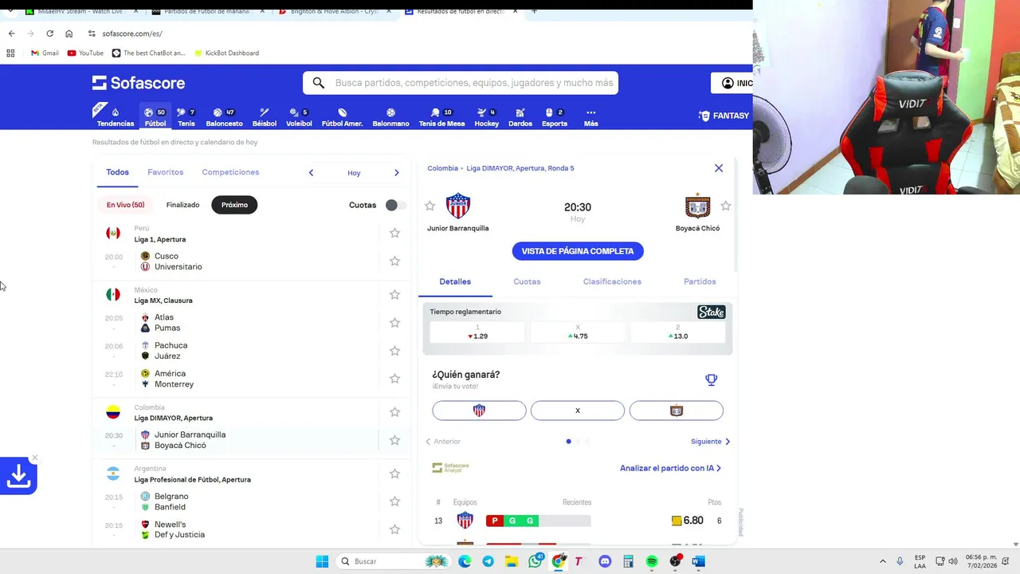Select the Próximo filter
The image size is (1020, 574).
[234, 205]
